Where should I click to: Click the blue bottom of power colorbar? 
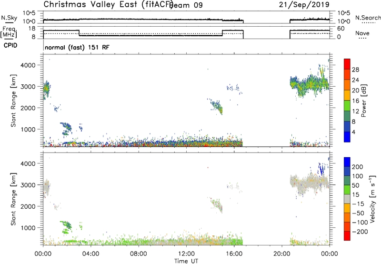347,137
